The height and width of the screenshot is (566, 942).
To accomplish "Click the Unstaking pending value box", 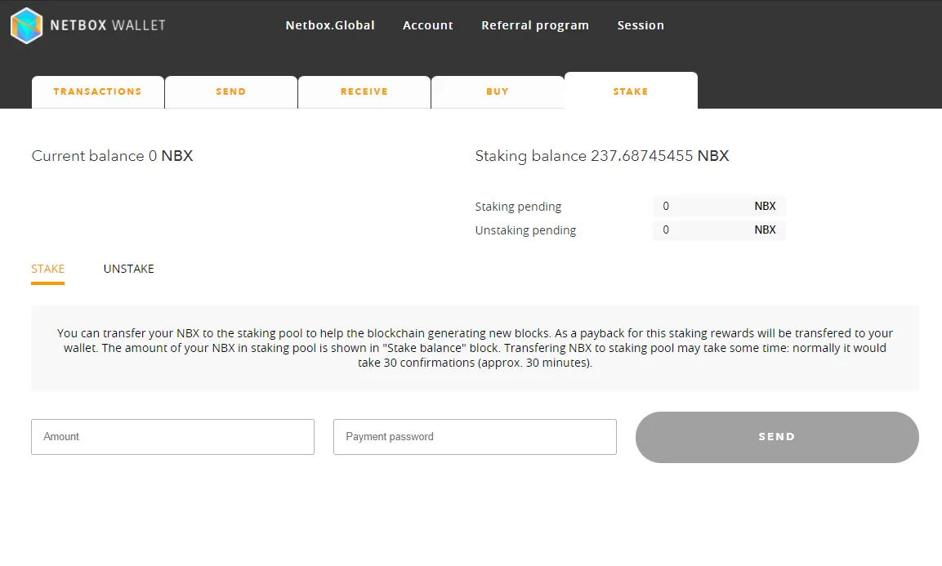I will pyautogui.click(x=719, y=230).
